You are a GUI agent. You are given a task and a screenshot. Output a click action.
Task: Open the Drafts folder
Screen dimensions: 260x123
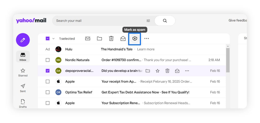[x=23, y=104]
